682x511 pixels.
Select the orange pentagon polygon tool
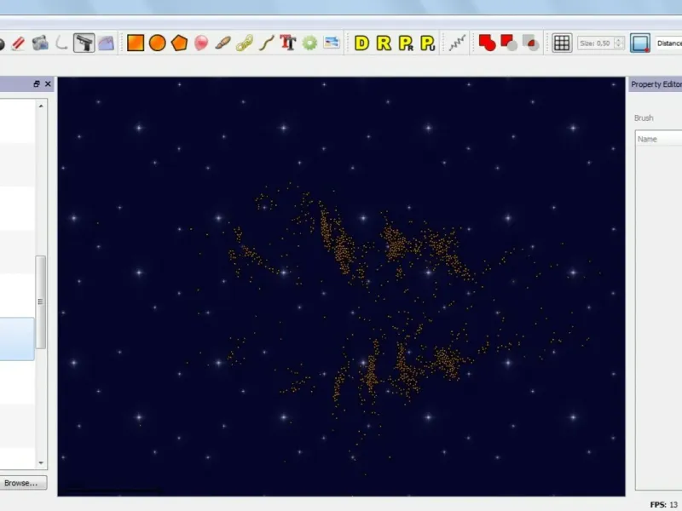(179, 43)
